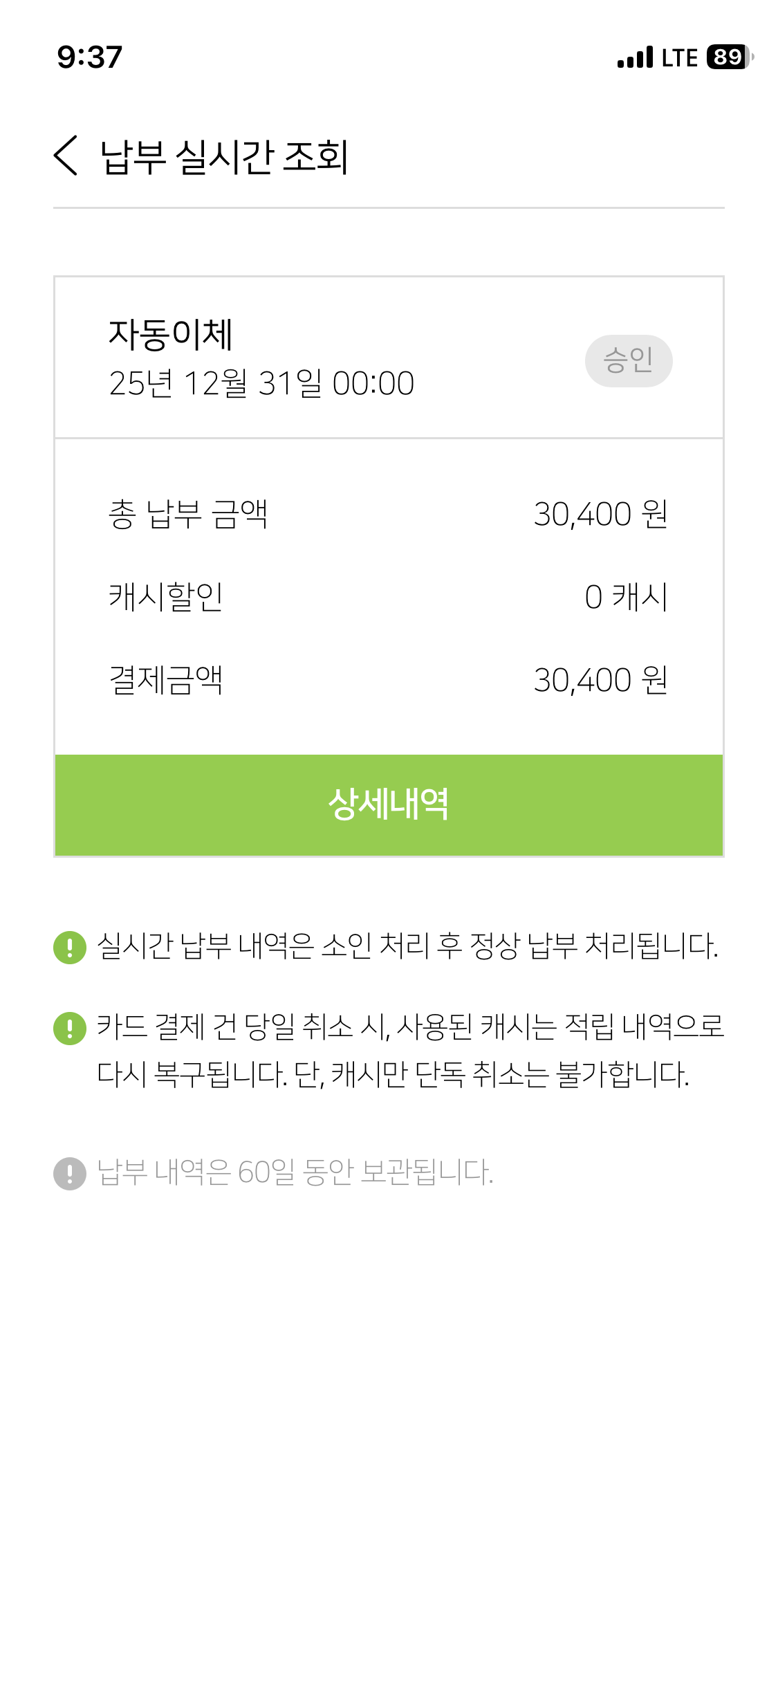Screen dimensions: 778x1685
Task: Tap the 납부 실시간 조회 page title
Action: pyautogui.click(x=224, y=157)
